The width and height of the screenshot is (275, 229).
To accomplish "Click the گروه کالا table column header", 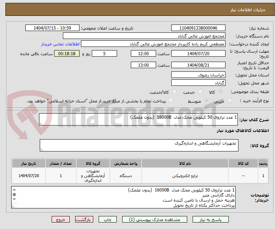I will pyautogui.click(x=93, y=163).
